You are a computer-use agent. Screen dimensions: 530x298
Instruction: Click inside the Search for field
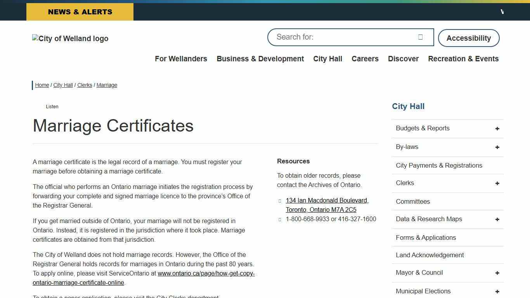tap(341, 37)
